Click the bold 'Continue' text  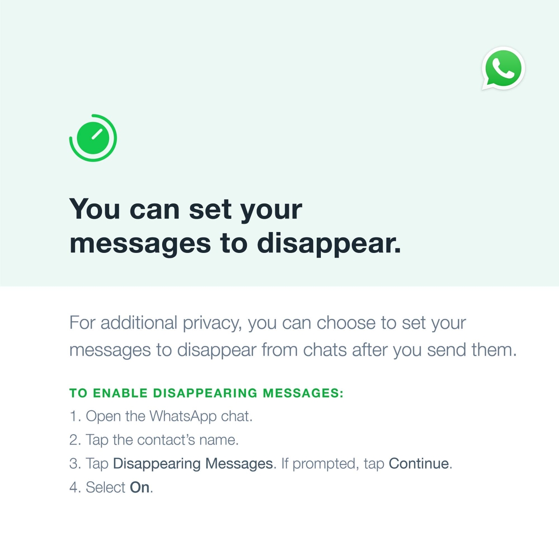[419, 464]
